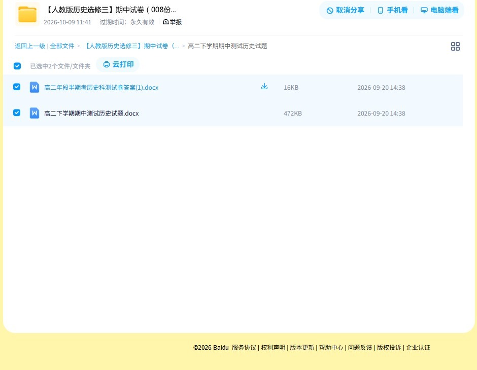Screen dimensions: 477x370
Task: Click the 过期时间: 永久有效 text
Action: 127,22
